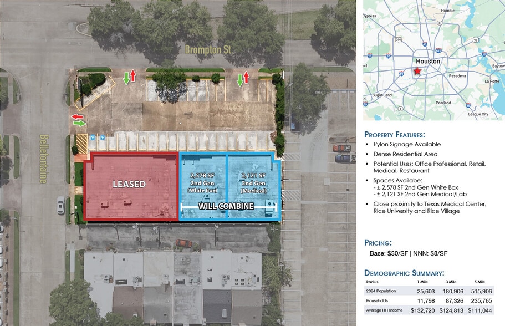The image size is (505, 326).
Task: Click the red star marker on Houston map
Action: (417, 71)
